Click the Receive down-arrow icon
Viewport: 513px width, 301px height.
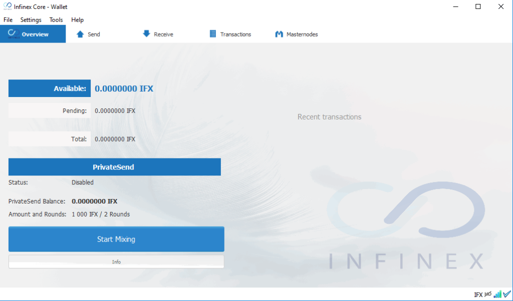click(146, 34)
